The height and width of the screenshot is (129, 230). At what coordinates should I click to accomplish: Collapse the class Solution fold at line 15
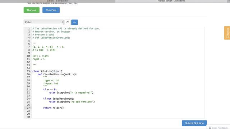(31, 71)
